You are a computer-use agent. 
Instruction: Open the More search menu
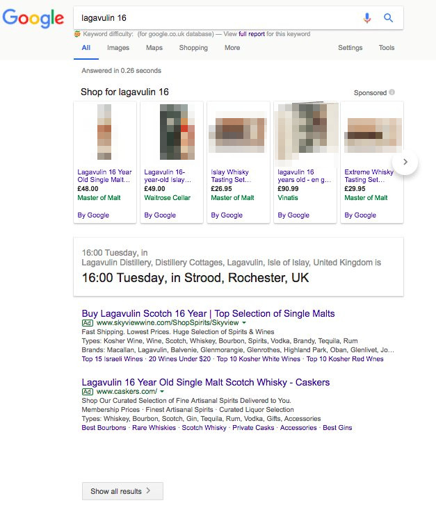[232, 48]
